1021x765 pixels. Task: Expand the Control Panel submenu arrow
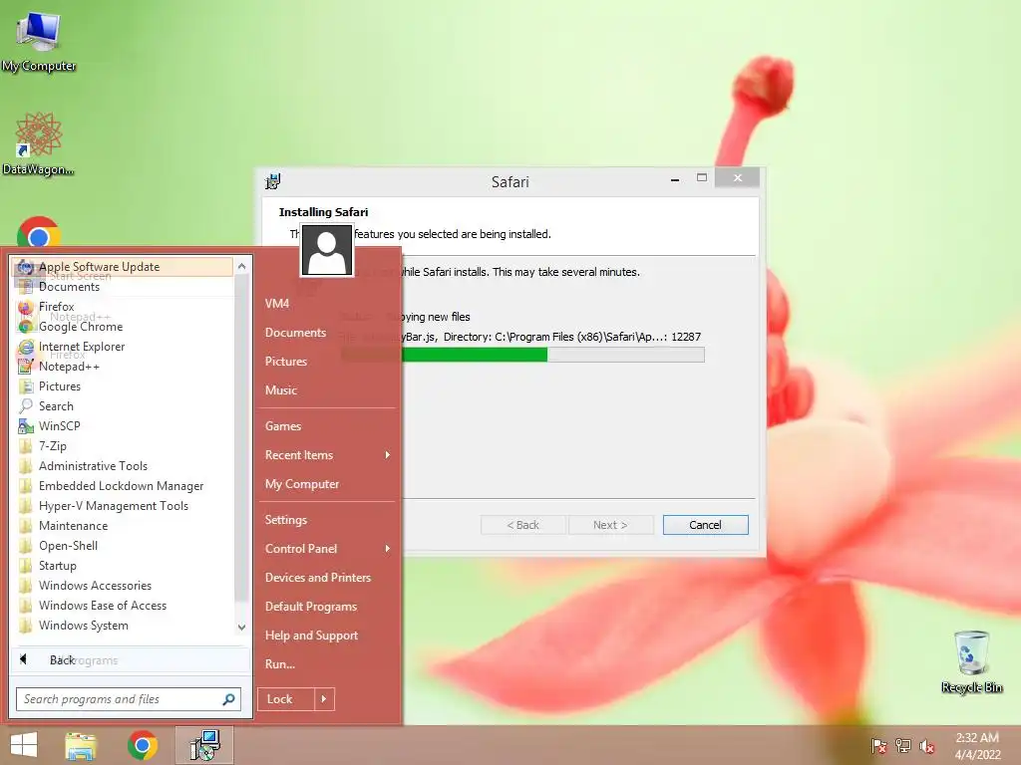[388, 549]
